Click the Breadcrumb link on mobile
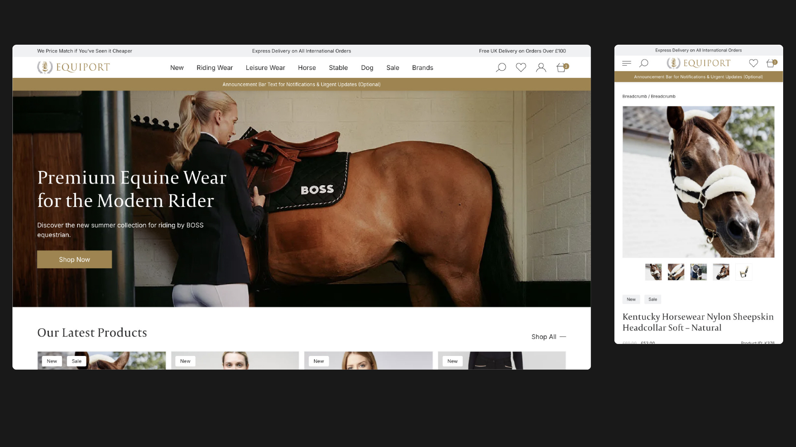The height and width of the screenshot is (447, 796). click(634, 96)
